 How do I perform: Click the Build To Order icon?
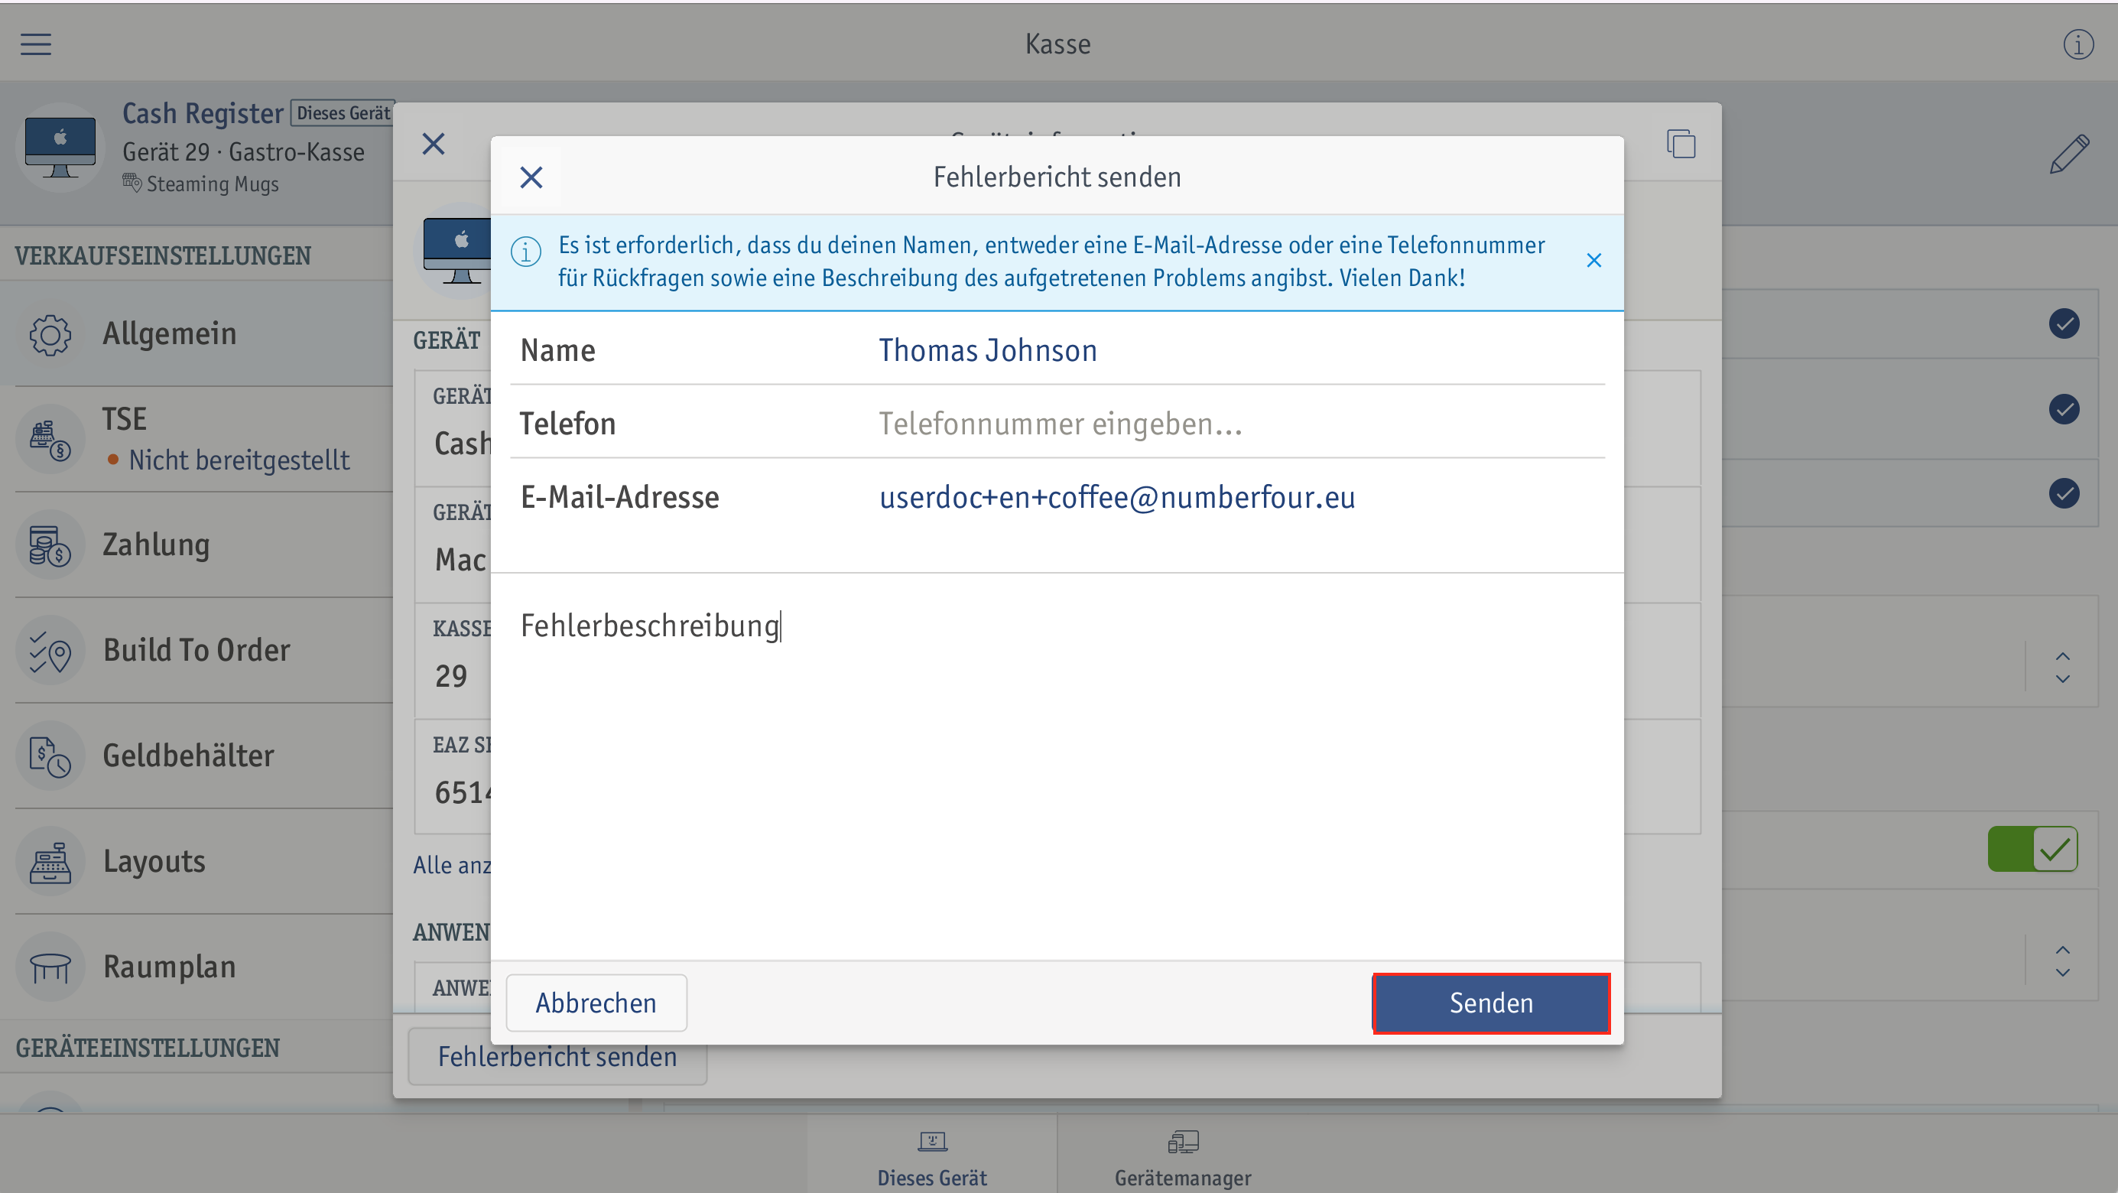tap(50, 649)
